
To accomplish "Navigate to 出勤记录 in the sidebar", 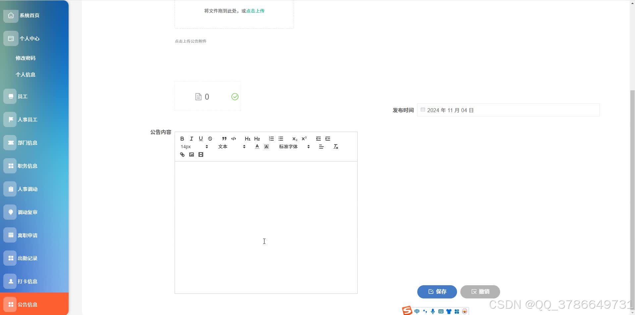I will point(27,258).
